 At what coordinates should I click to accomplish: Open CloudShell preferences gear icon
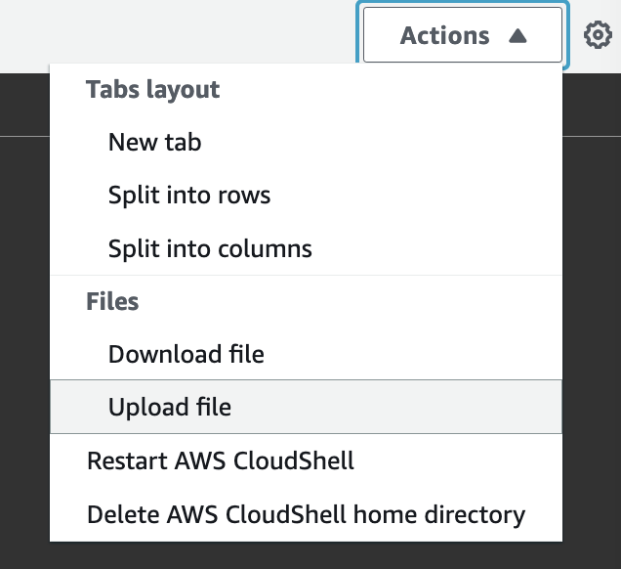pyautogui.click(x=597, y=36)
